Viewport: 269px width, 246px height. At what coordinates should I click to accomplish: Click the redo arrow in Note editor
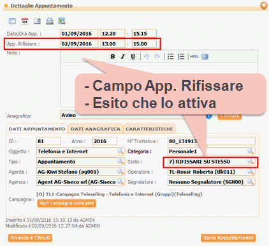pyautogui.click(x=157, y=56)
